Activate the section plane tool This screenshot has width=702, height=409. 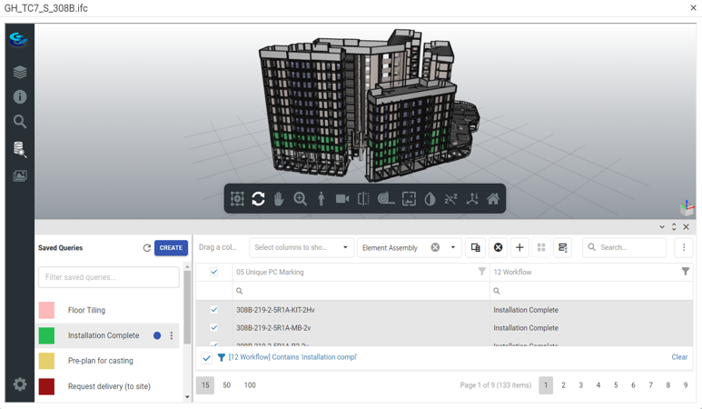tap(363, 198)
